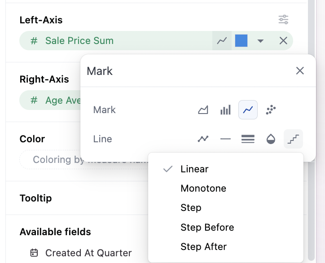Choose Monotone interpolation
The width and height of the screenshot is (325, 263).
[x=203, y=188]
